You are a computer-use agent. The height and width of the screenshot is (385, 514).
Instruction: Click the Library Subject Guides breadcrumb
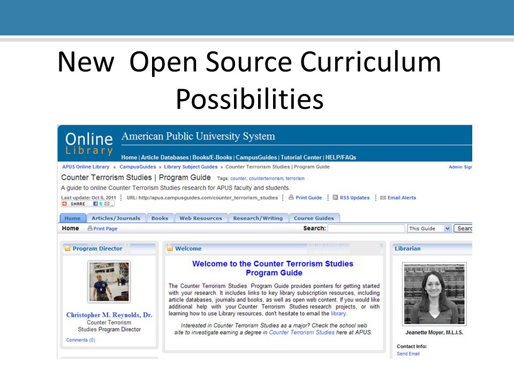(x=191, y=167)
